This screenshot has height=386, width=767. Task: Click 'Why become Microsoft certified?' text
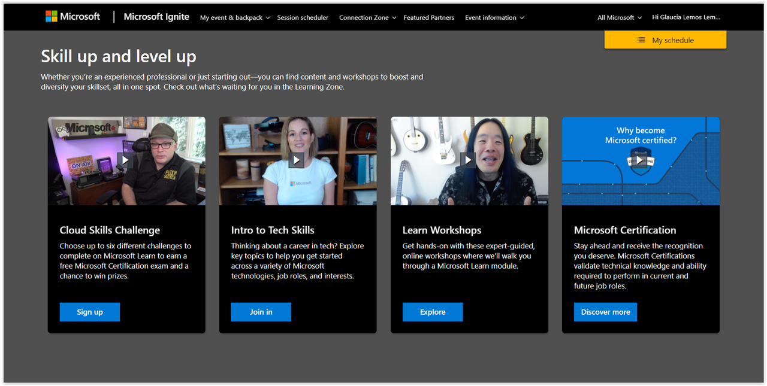click(x=641, y=135)
